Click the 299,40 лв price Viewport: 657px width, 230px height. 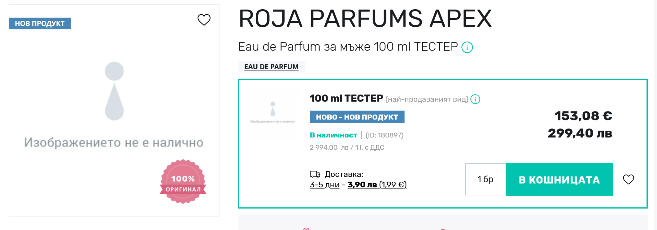pyautogui.click(x=580, y=133)
